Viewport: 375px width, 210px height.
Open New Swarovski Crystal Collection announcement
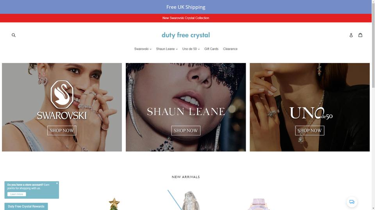186,18
